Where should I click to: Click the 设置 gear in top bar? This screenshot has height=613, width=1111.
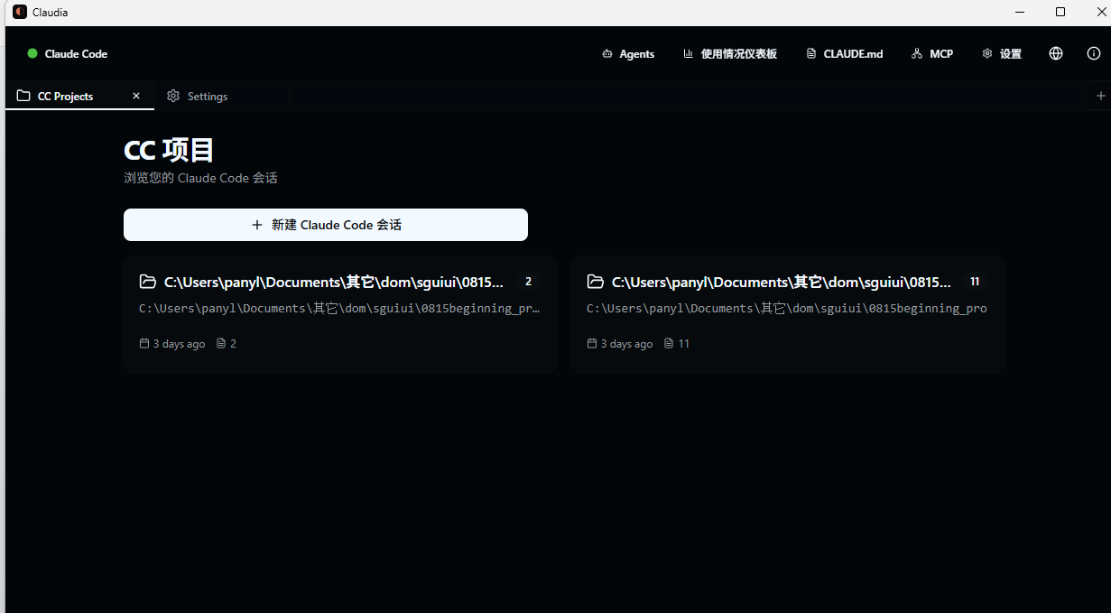click(1001, 54)
